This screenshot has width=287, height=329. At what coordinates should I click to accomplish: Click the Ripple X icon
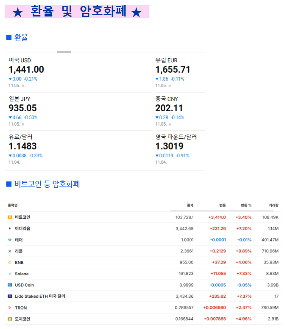(x=10, y=251)
